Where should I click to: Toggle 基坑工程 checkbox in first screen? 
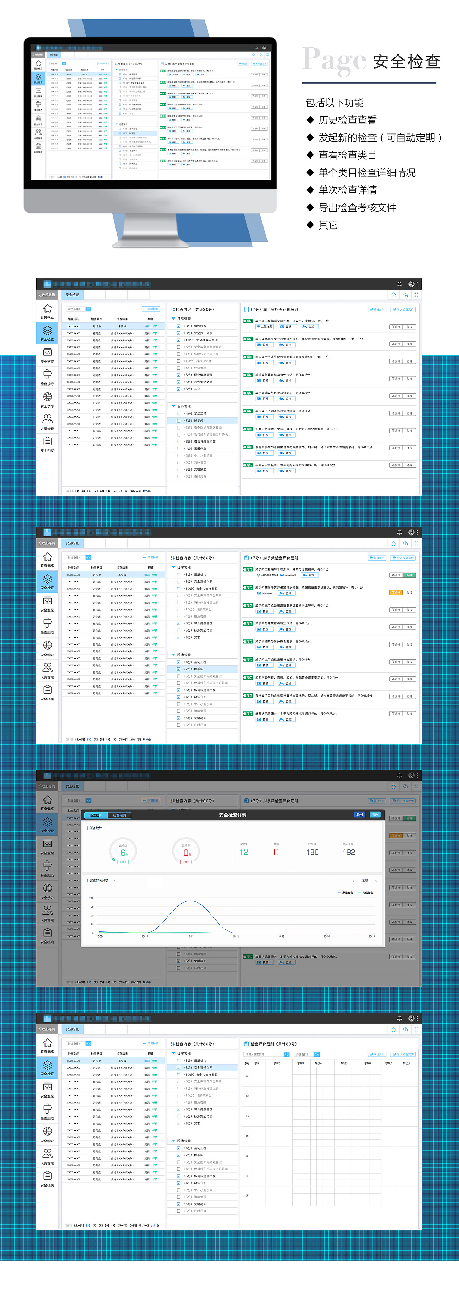click(179, 414)
